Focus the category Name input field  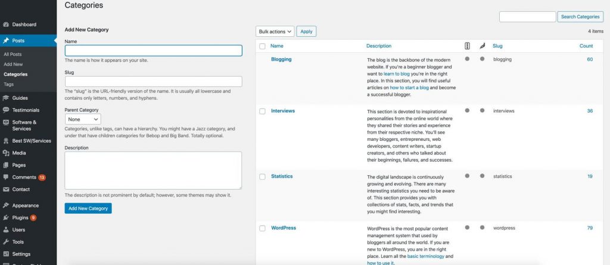pos(153,51)
